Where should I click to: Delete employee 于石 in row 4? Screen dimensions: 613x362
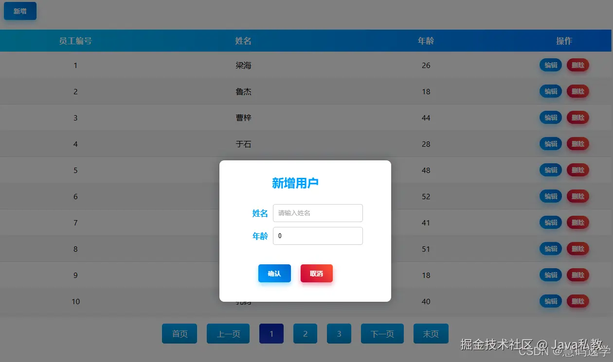(x=577, y=143)
